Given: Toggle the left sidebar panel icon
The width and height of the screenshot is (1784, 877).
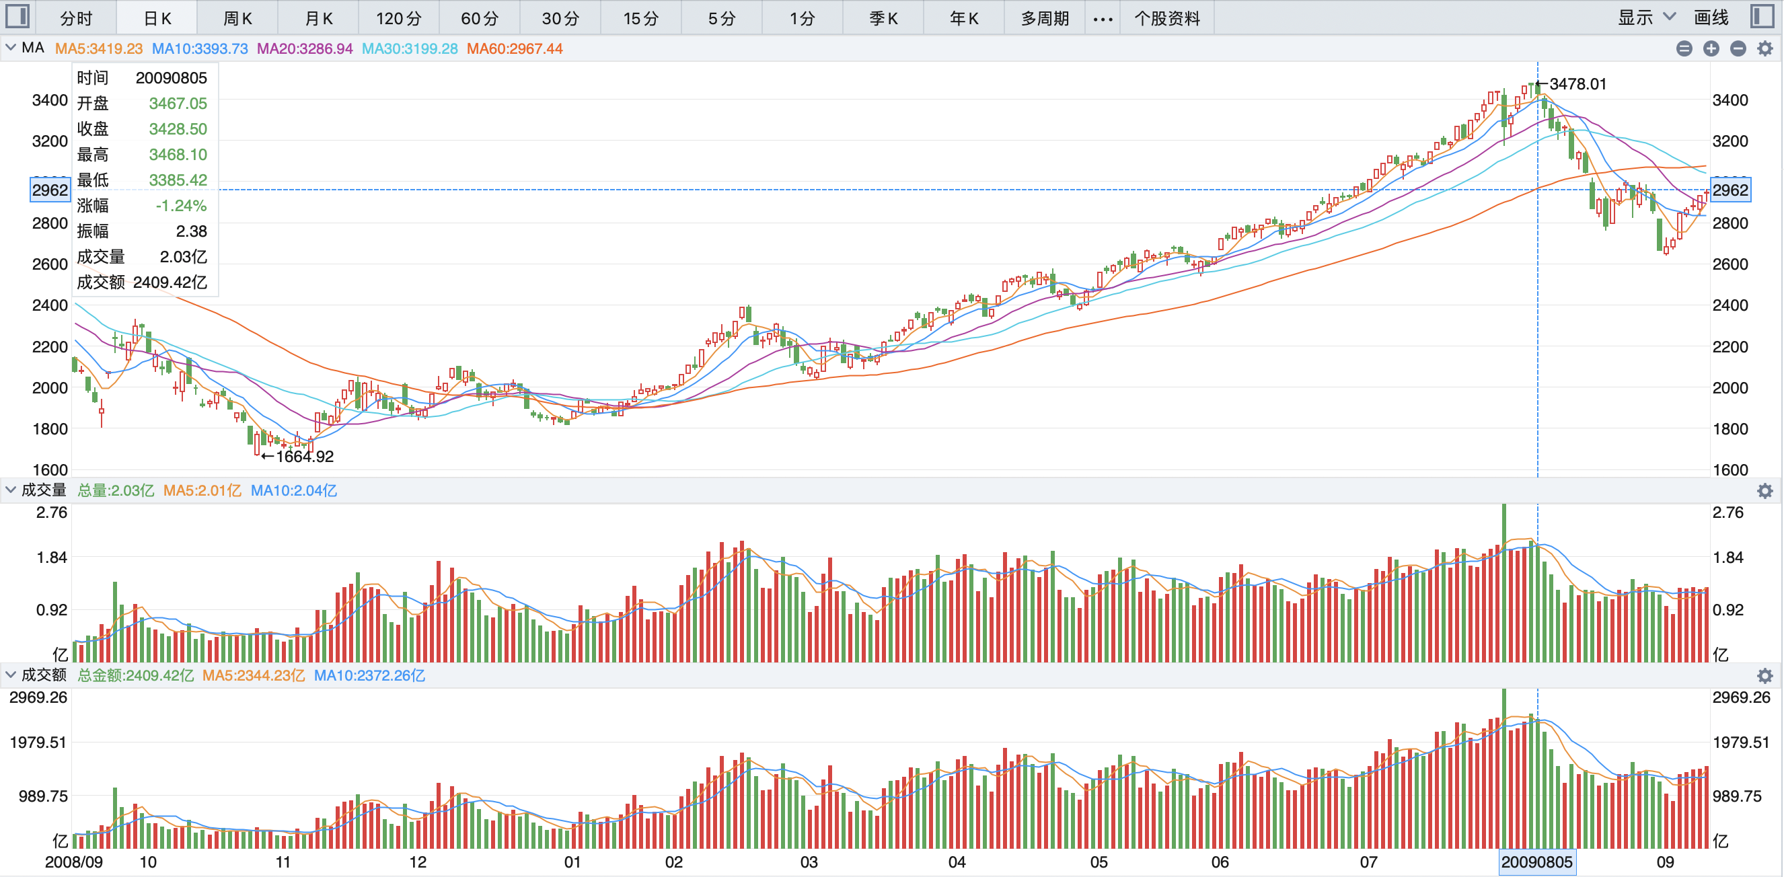Looking at the screenshot, I should pyautogui.click(x=17, y=16).
